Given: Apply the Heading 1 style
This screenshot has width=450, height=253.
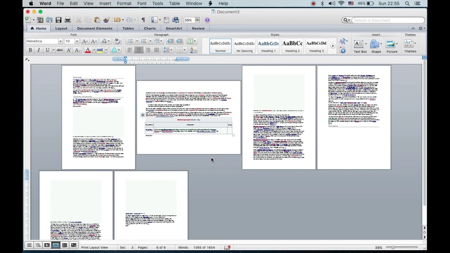Looking at the screenshot, I should (x=268, y=46).
